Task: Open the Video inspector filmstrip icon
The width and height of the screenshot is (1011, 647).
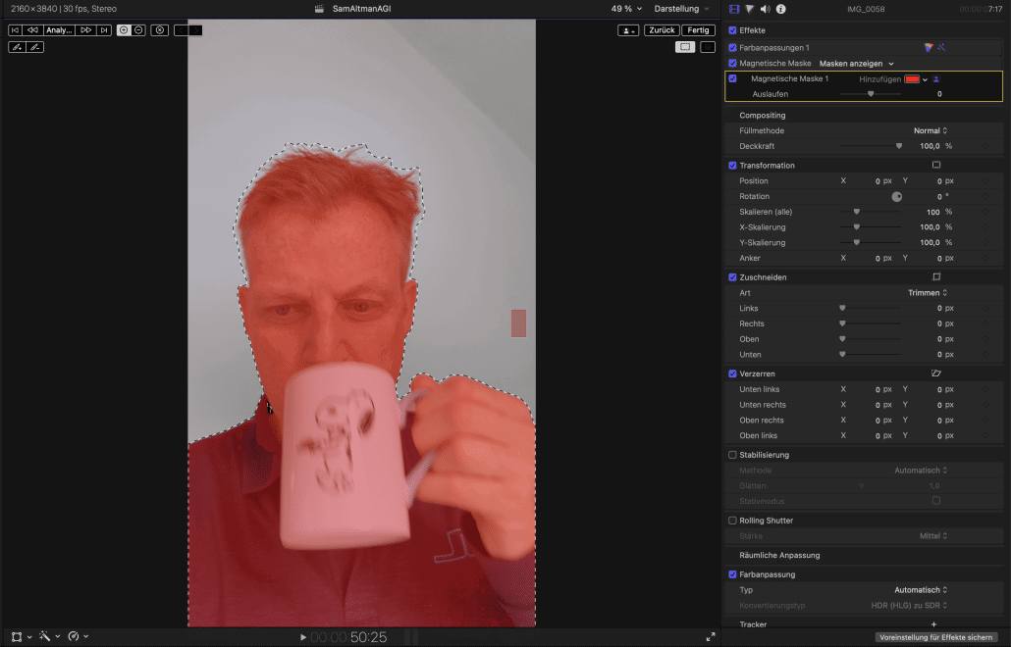Action: [734, 9]
